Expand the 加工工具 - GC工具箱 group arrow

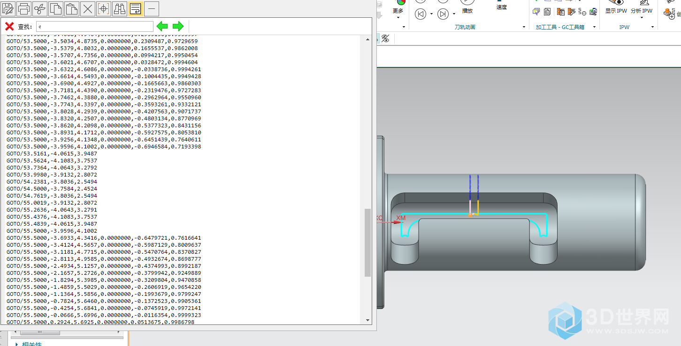coord(594,27)
